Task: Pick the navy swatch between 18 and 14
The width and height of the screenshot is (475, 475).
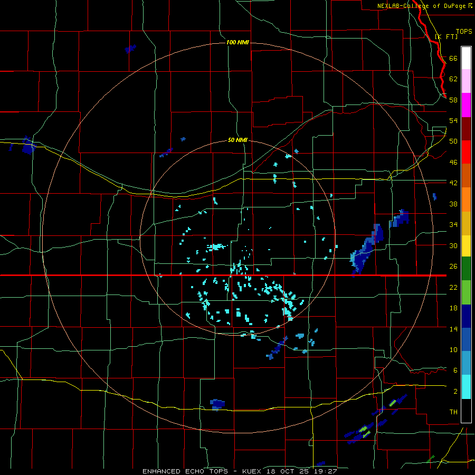Action: 466,316
